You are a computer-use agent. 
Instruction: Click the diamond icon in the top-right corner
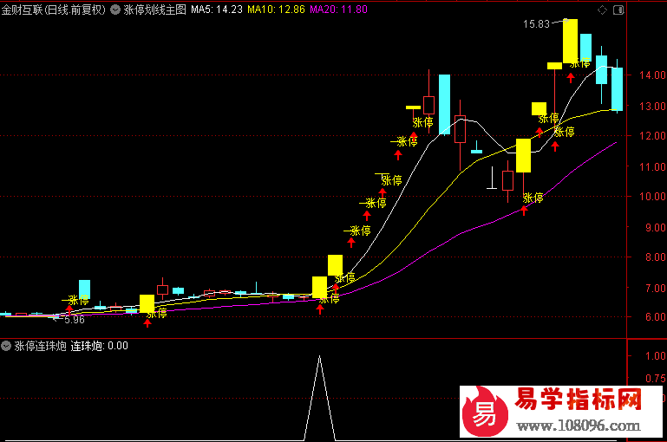coord(602,10)
